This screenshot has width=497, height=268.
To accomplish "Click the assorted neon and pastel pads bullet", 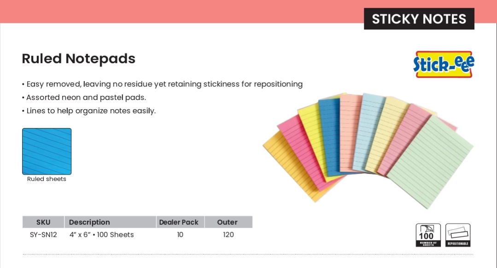I will click(x=86, y=98).
